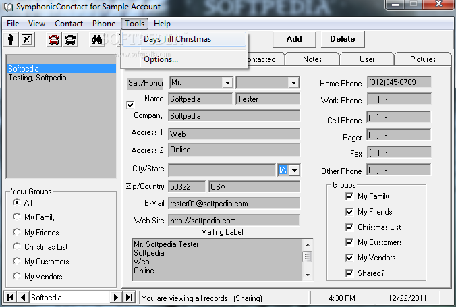Select the All radio button
The image size is (456, 307).
[17, 202]
